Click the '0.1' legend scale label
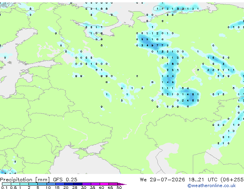This screenshot has width=244, height=189. (x=4, y=187)
